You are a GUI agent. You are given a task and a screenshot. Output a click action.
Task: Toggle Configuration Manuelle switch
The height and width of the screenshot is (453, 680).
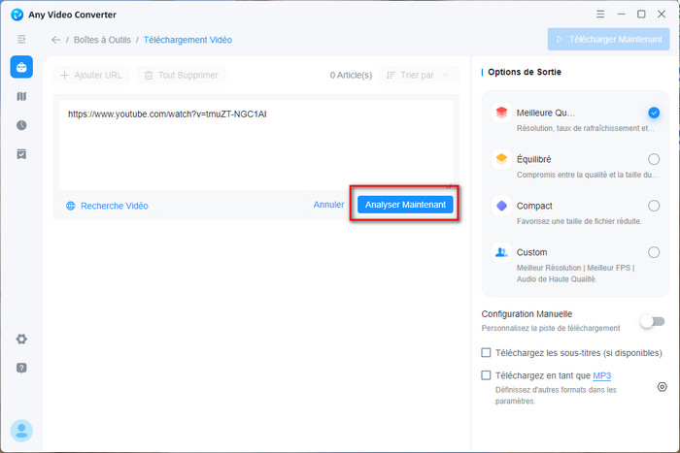[x=653, y=321]
